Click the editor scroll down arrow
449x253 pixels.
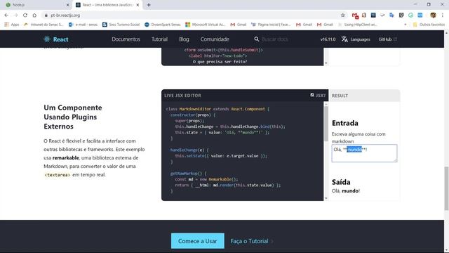click(x=326, y=198)
